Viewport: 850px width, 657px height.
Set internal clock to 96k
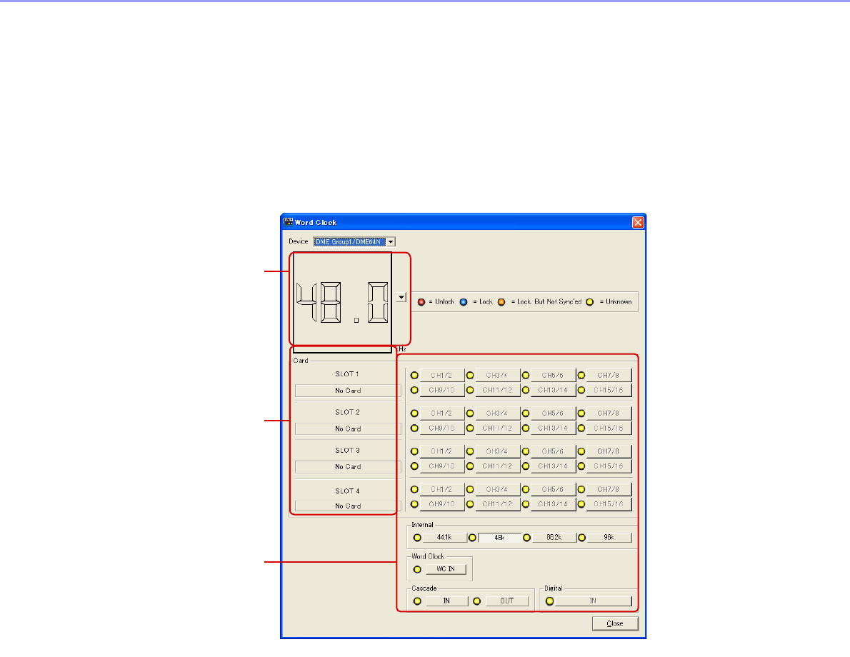(609, 537)
